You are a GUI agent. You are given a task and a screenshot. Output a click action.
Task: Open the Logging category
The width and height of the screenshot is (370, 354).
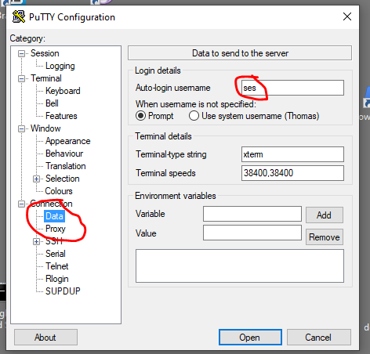(x=60, y=66)
